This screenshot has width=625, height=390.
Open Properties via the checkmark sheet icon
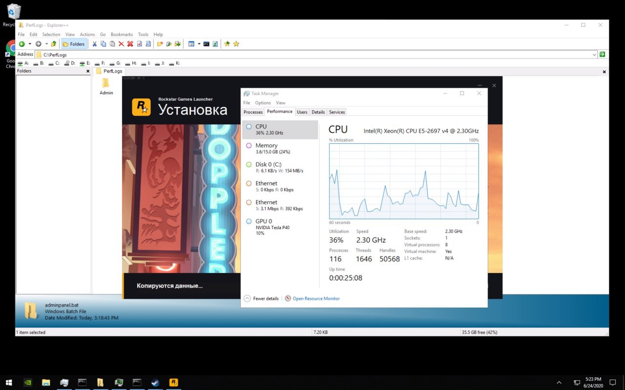pyautogui.click(x=139, y=44)
